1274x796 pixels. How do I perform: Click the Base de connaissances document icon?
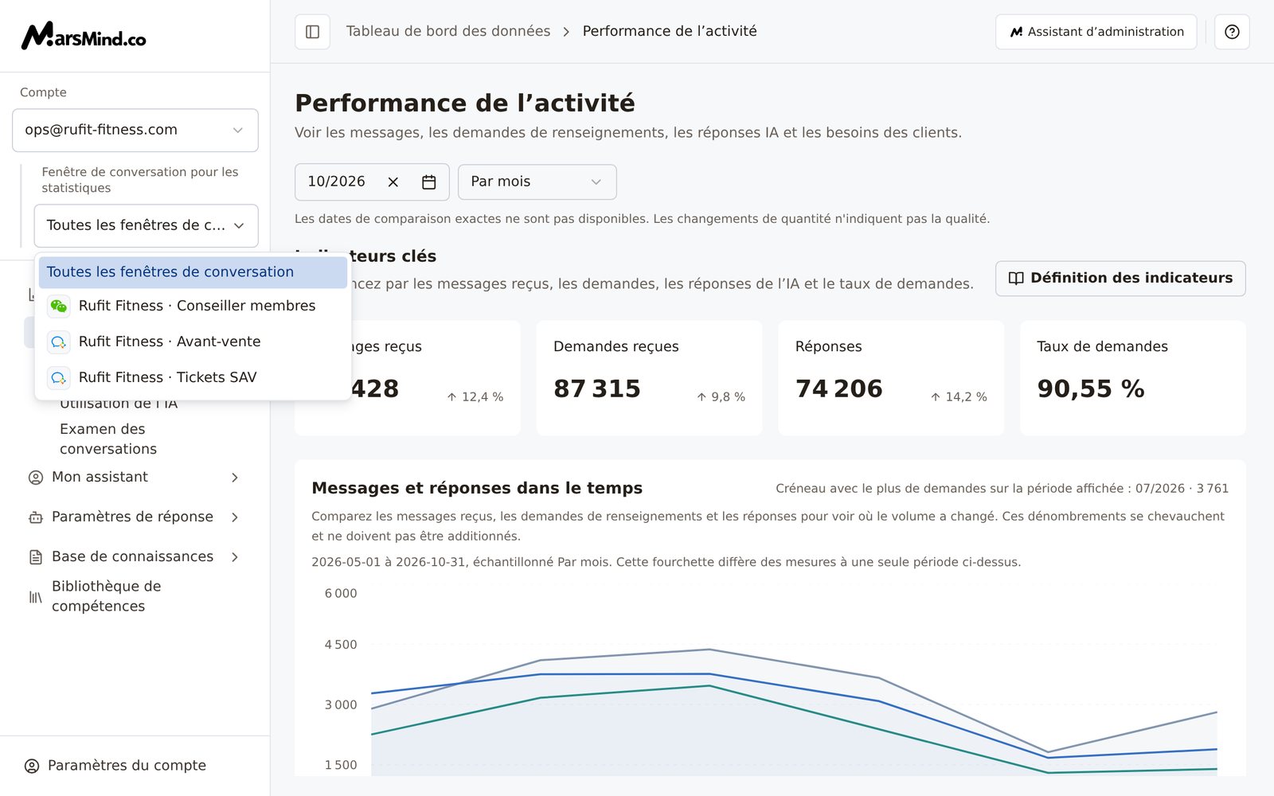(36, 557)
